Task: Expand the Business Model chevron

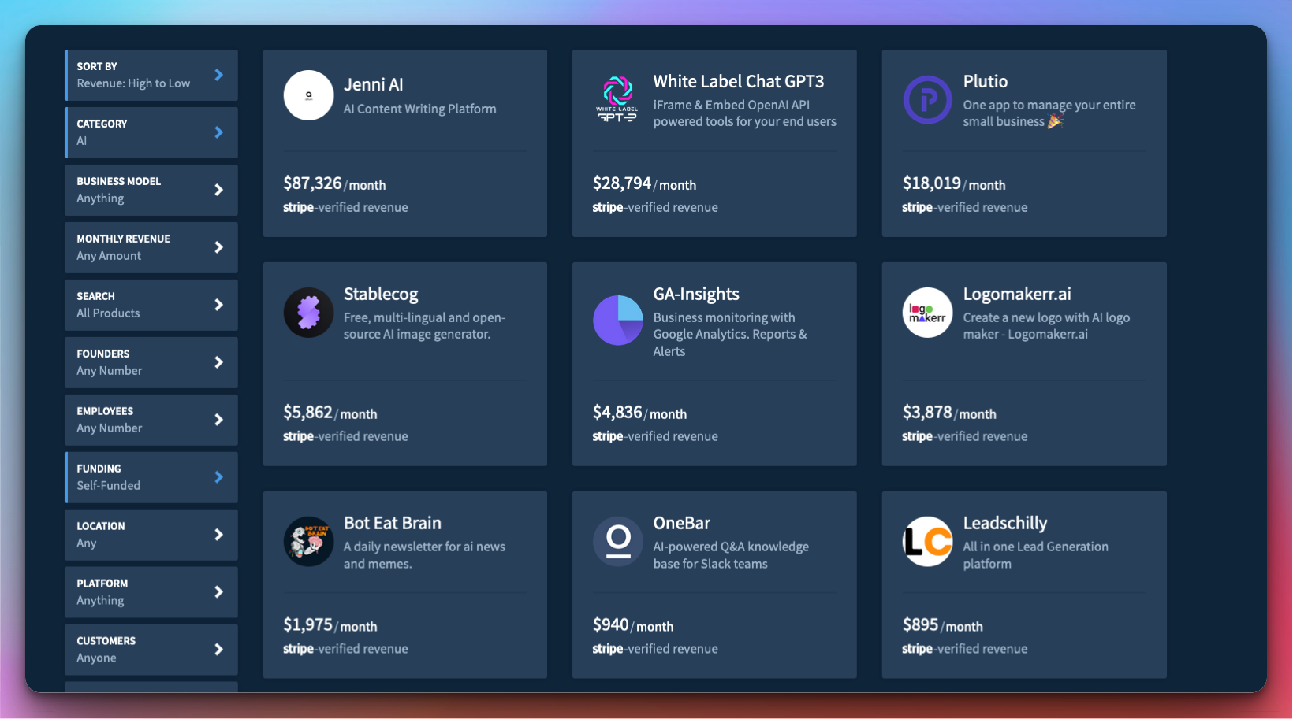Action: 219,190
